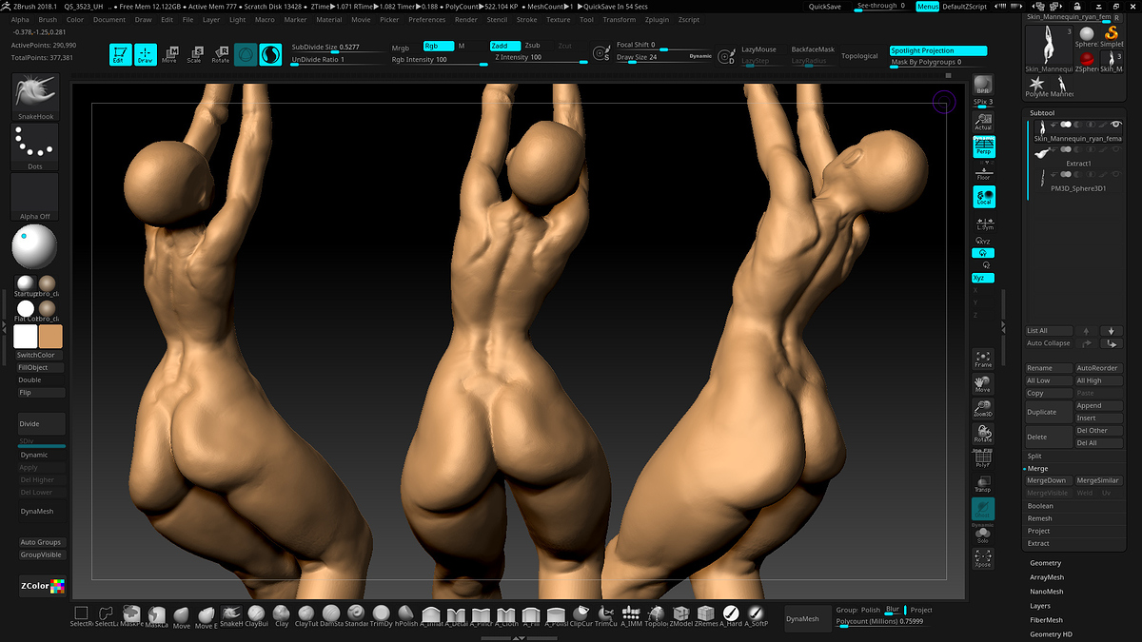Activate the Draw mode button
This screenshot has width=1142, height=642.
click(x=146, y=55)
